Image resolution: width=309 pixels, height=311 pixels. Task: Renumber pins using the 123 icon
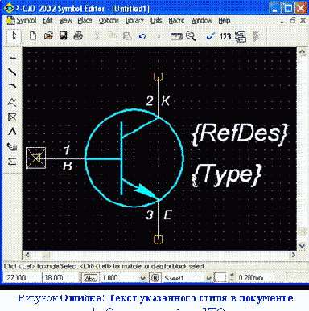point(225,36)
